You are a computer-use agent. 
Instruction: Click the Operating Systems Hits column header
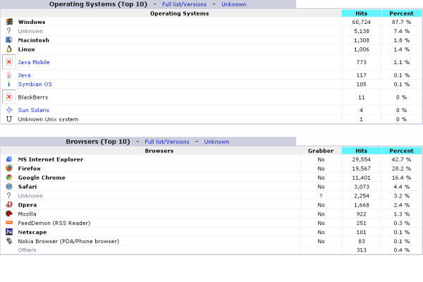[362, 13]
